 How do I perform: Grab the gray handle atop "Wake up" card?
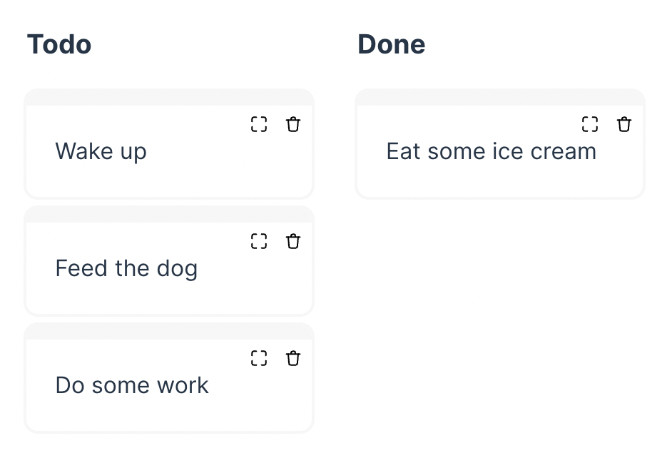169,98
